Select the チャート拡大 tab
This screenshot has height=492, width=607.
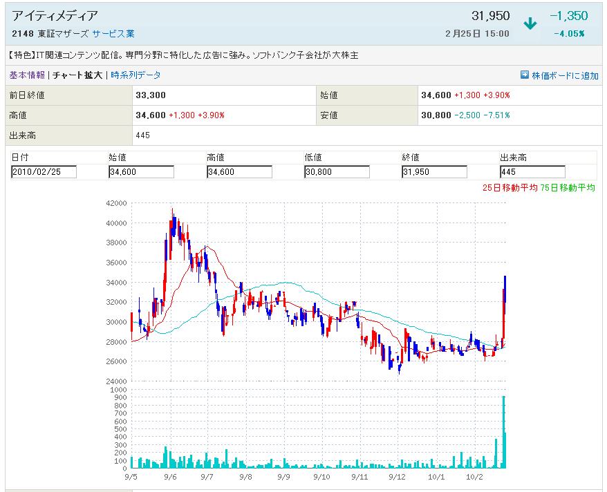click(77, 75)
